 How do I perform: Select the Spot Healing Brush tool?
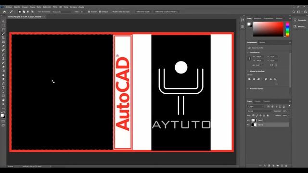(x=3, y=50)
